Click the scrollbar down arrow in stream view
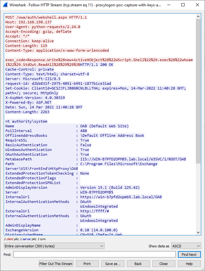This screenshot has height=271, width=205. click(198, 233)
